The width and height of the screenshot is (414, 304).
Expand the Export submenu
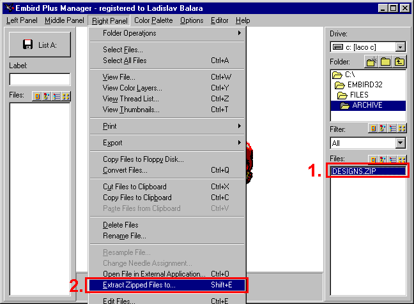pos(167,143)
